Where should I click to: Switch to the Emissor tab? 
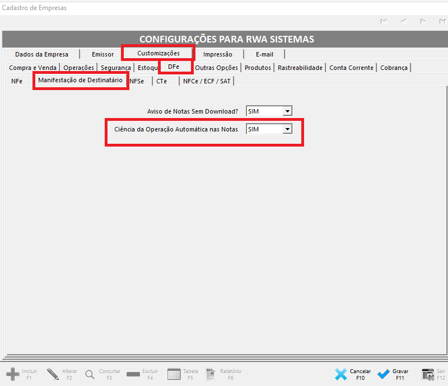pos(102,54)
